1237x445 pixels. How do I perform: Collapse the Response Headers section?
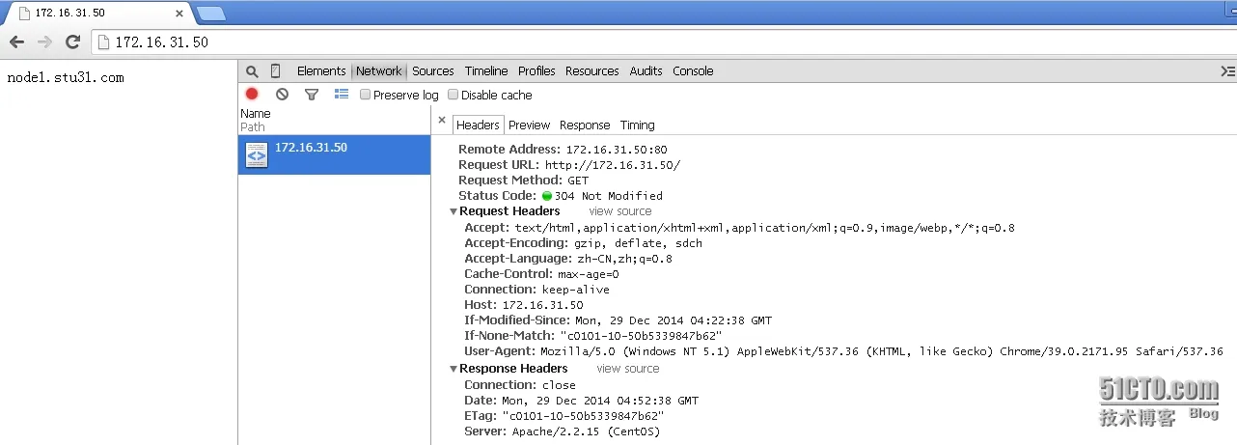click(x=454, y=369)
